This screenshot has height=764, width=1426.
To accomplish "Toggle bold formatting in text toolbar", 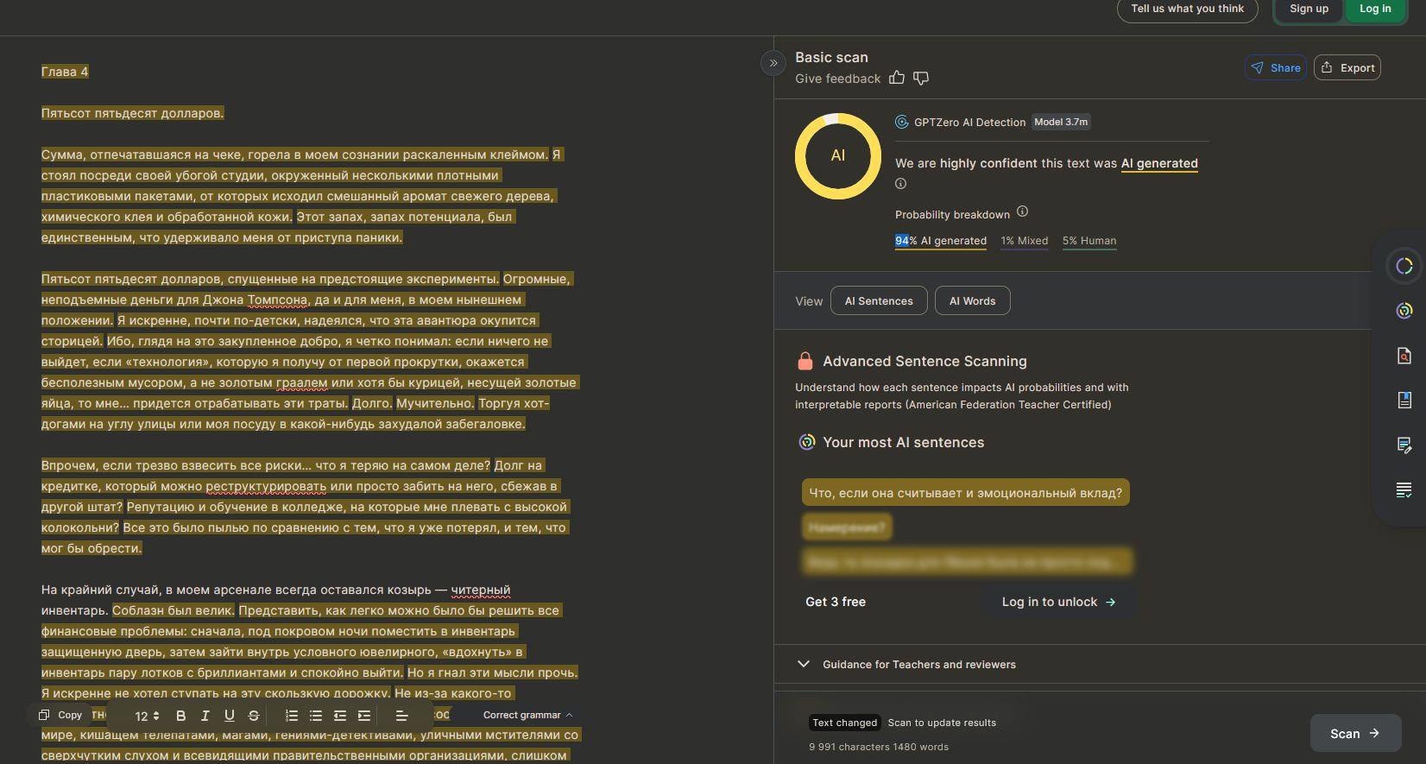I will click(x=180, y=716).
